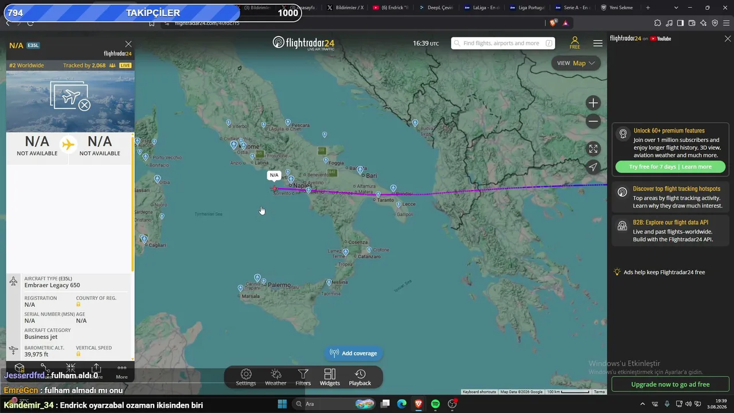This screenshot has width=734, height=413.
Task: Click the #2 Worldwide ranking text
Action: (26, 65)
